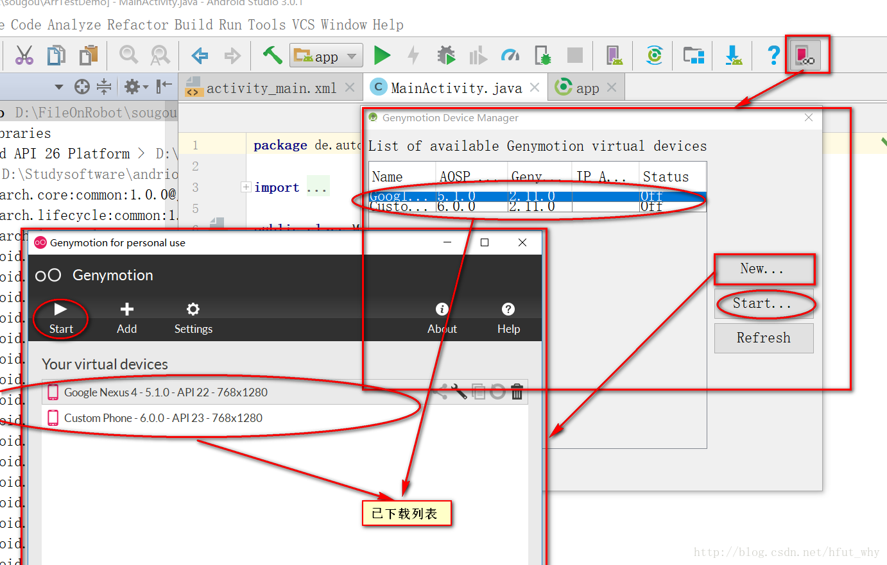Screen dimensions: 887x565
Task: Click Add in Genymotion toolbar
Action: (127, 319)
